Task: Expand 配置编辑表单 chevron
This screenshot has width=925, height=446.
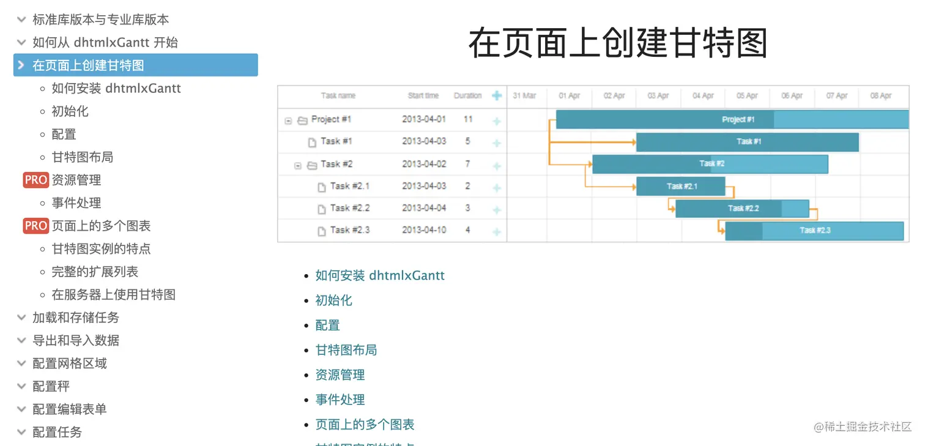Action: click(x=21, y=409)
